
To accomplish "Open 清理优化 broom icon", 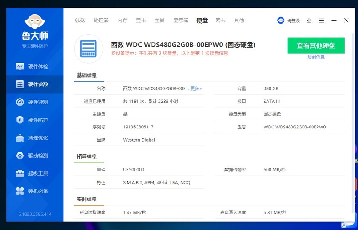I will coord(20,138).
